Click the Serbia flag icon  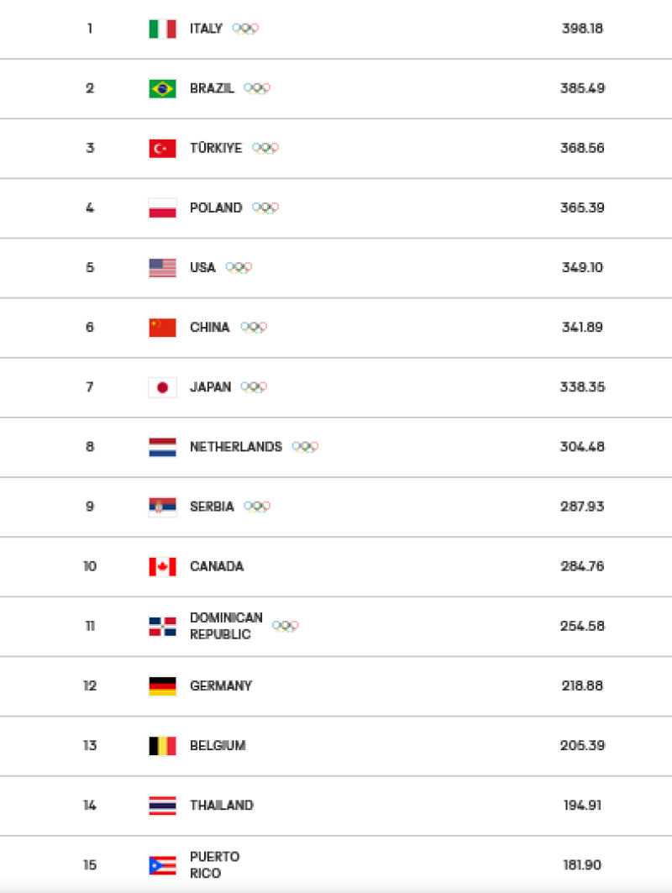(162, 507)
